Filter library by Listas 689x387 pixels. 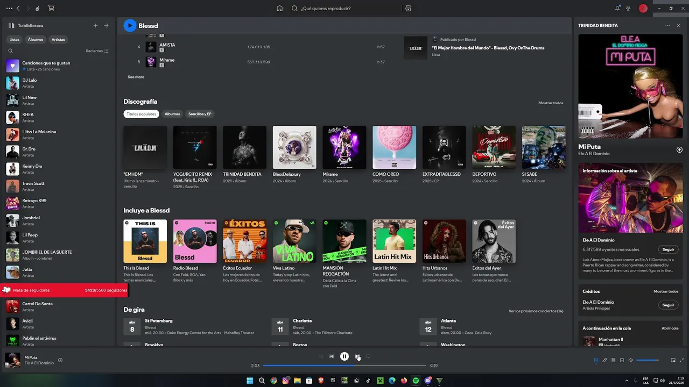(15, 39)
